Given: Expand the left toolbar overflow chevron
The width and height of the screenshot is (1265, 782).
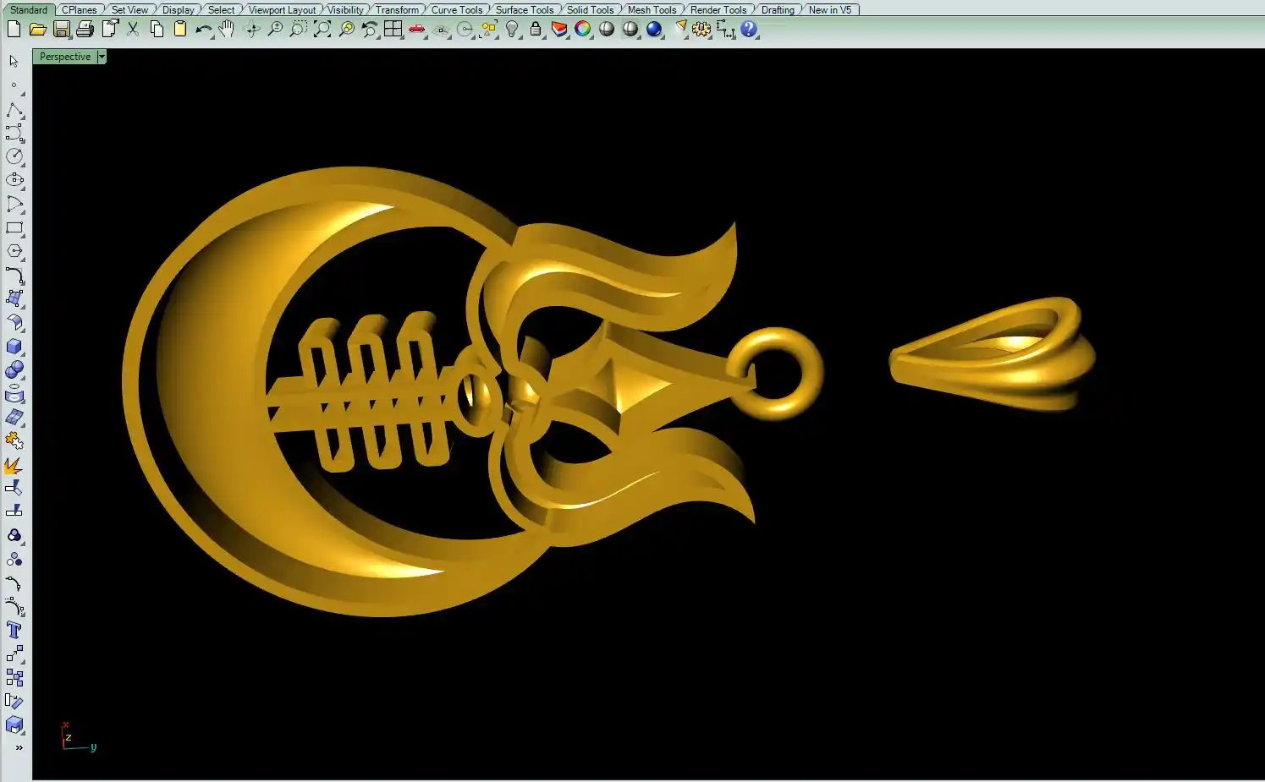Looking at the screenshot, I should coord(19,747).
